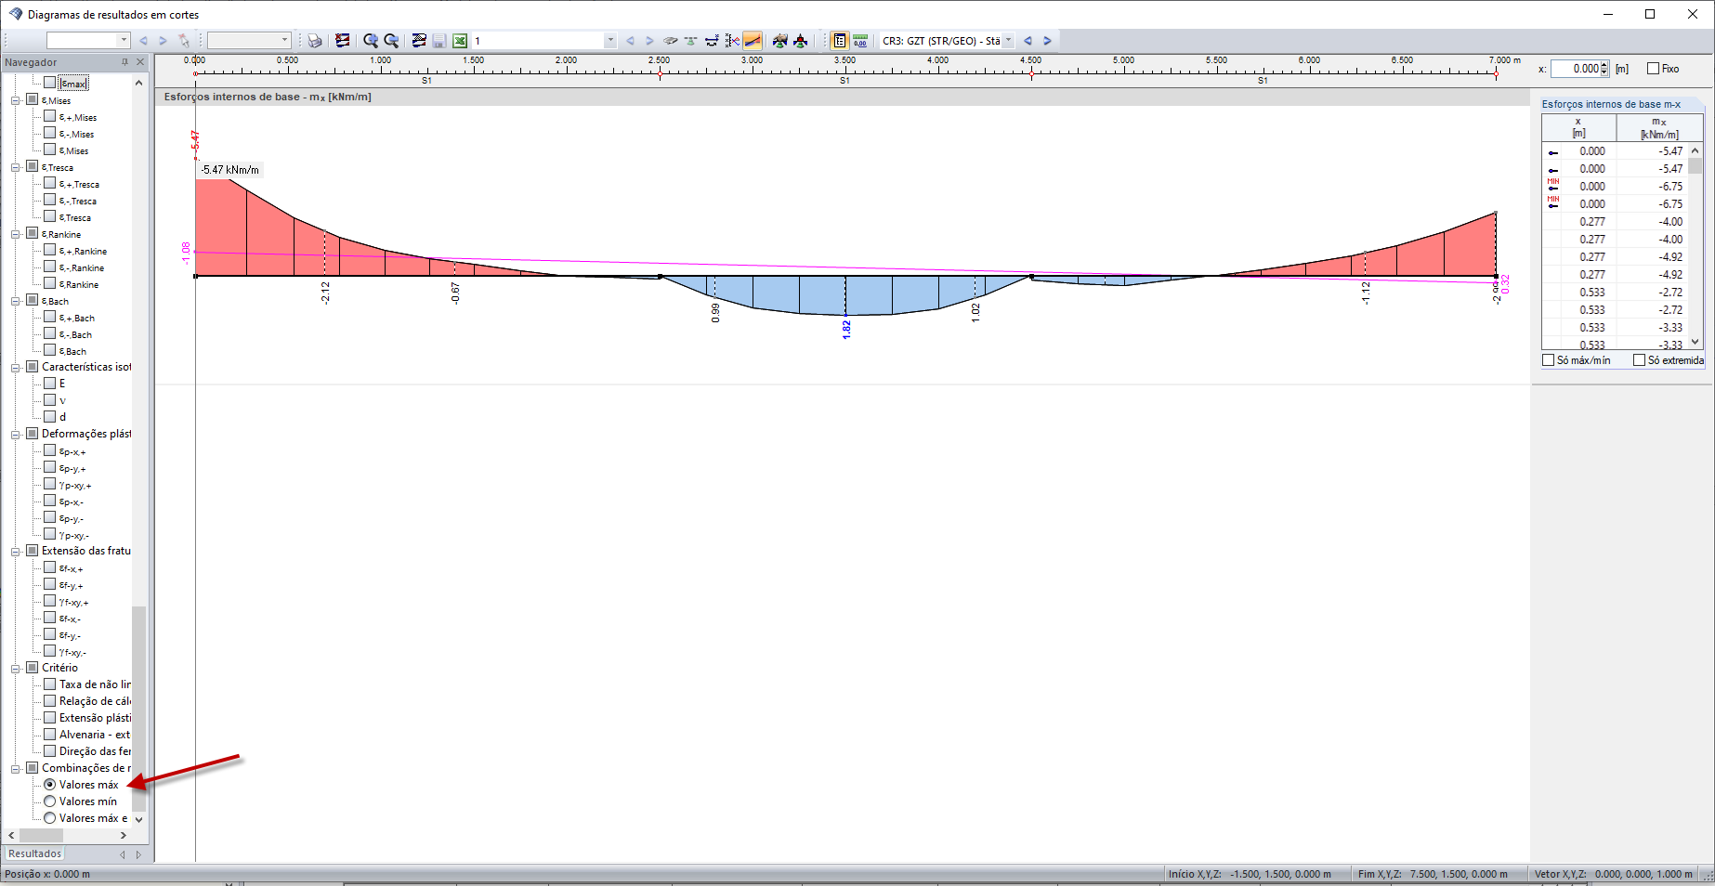Export results with the Excel icon
Screen dimensions: 1715x886
pyautogui.click(x=460, y=41)
